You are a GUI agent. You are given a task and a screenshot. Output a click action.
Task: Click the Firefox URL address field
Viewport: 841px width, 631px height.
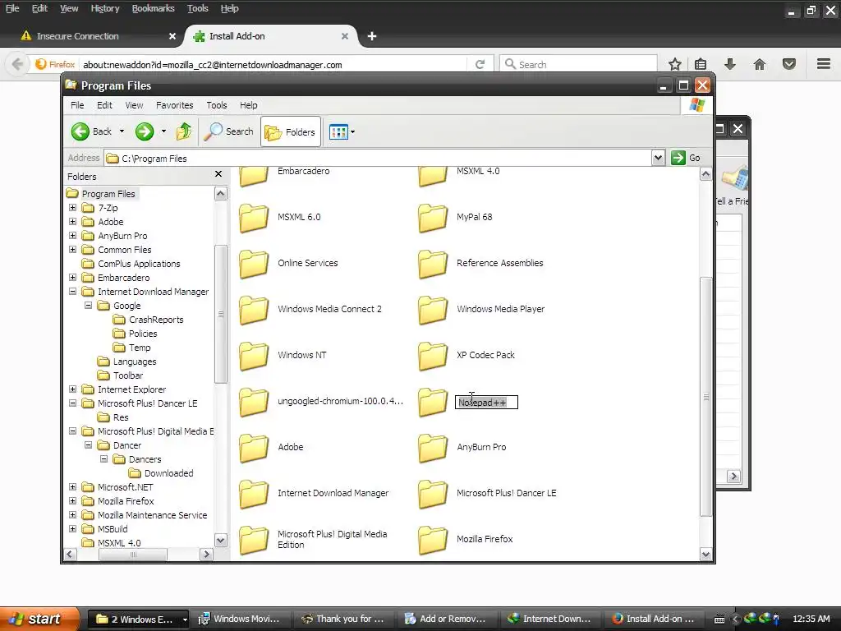tap(273, 64)
